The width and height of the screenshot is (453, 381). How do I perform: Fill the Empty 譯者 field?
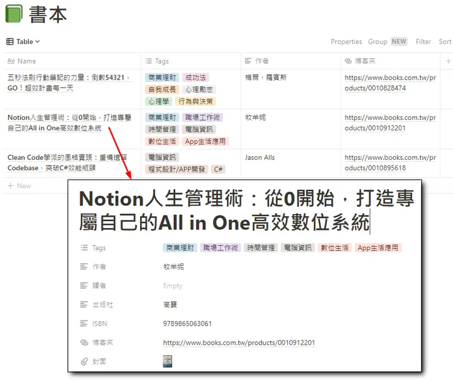click(x=173, y=285)
